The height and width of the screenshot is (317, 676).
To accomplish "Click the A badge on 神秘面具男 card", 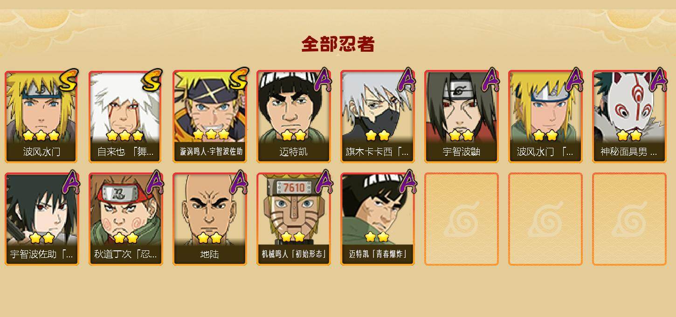I will click(658, 80).
